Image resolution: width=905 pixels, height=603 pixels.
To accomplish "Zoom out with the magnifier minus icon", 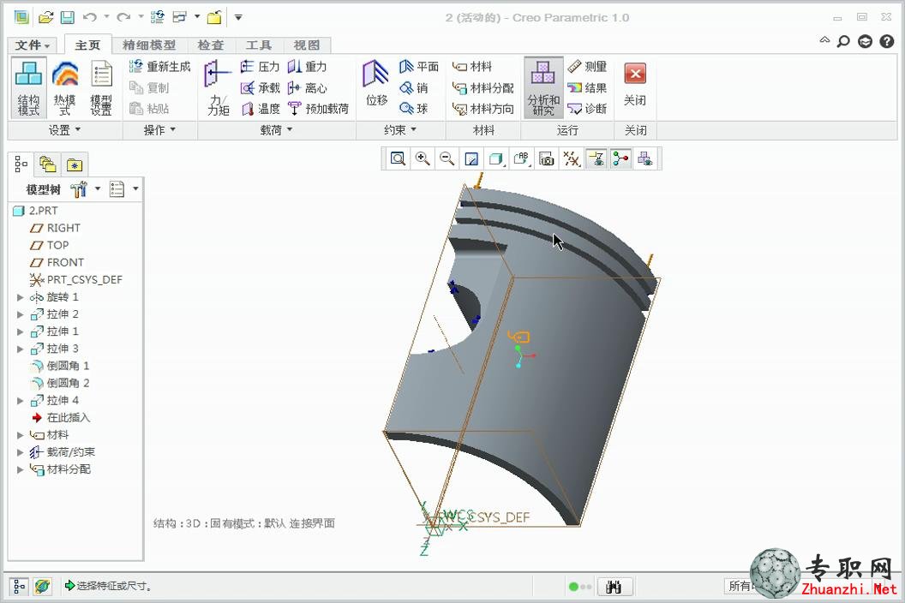I will 447,158.
